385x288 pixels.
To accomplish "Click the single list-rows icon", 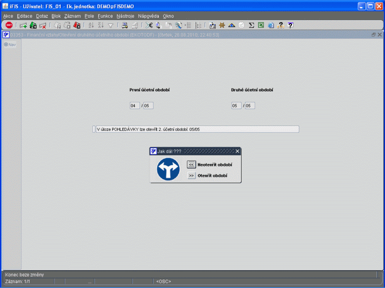I will 188,25.
